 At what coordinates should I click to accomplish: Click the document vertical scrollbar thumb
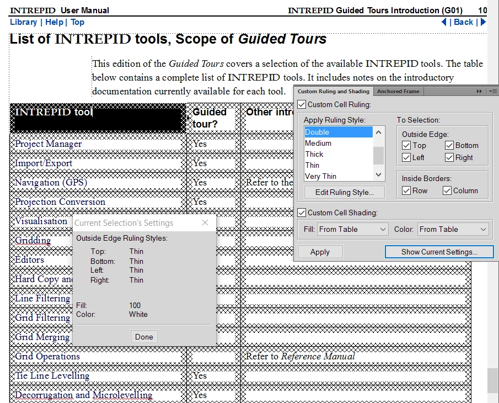click(x=492, y=381)
